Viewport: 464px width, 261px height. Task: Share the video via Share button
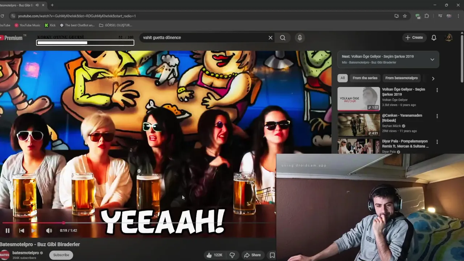click(252, 255)
